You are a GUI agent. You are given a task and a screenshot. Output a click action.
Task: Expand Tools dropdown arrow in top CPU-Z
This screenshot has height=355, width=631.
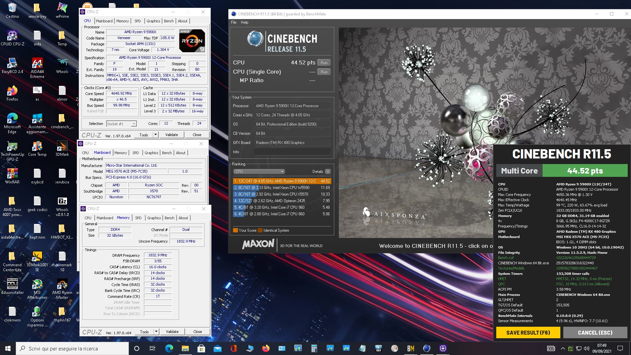tap(155, 135)
